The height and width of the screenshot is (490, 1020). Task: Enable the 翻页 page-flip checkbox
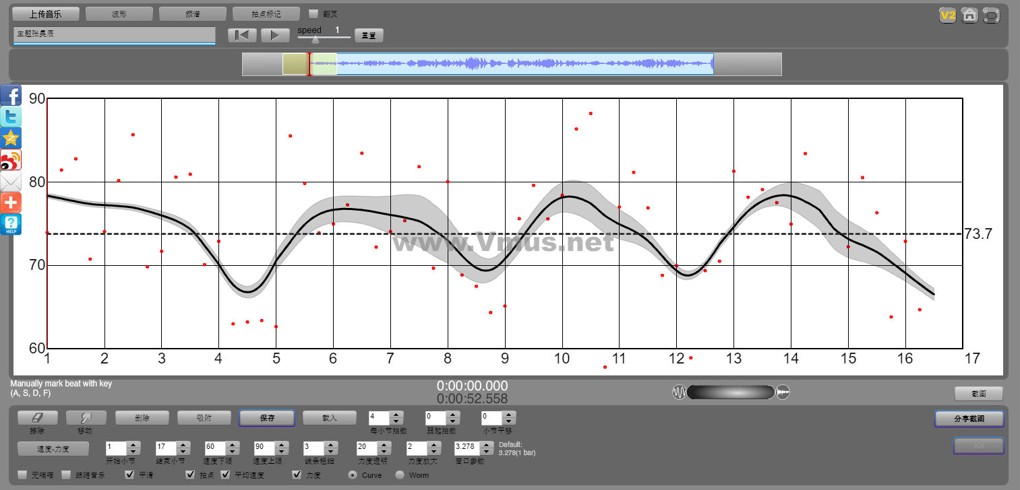click(313, 13)
